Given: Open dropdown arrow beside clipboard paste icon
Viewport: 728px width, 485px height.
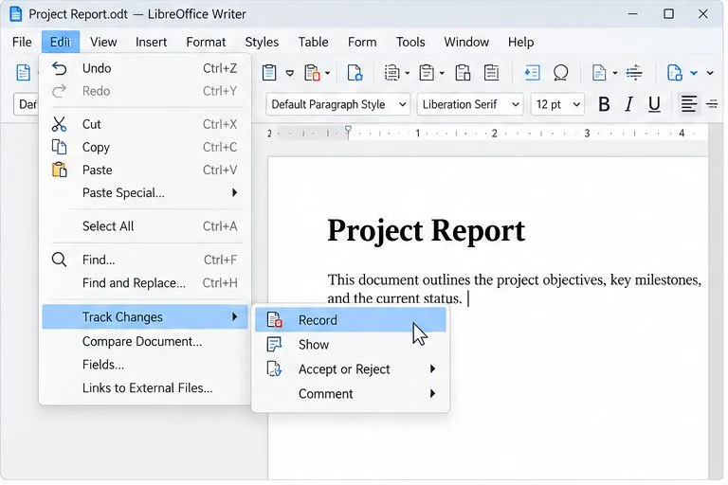Looking at the screenshot, I should [x=290, y=73].
